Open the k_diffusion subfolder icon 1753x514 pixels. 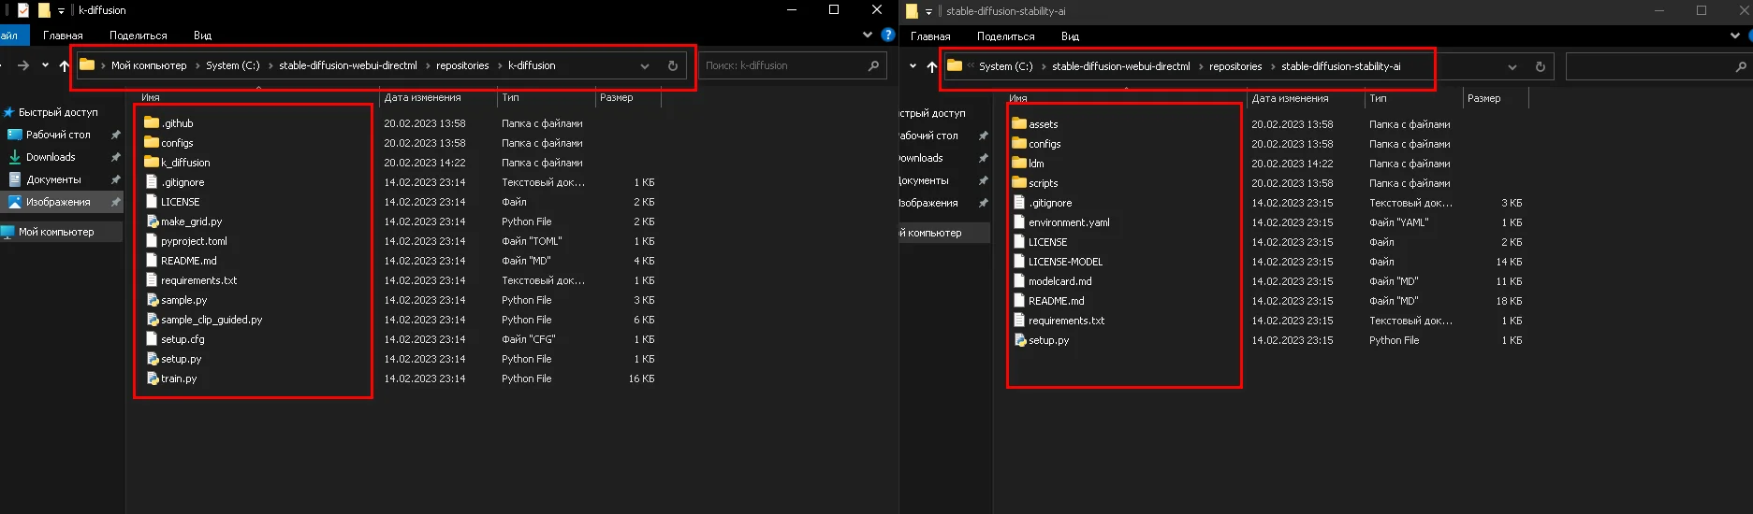point(152,162)
